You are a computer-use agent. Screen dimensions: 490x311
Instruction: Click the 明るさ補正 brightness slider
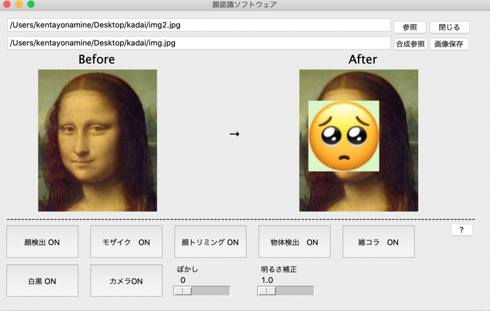286,291
